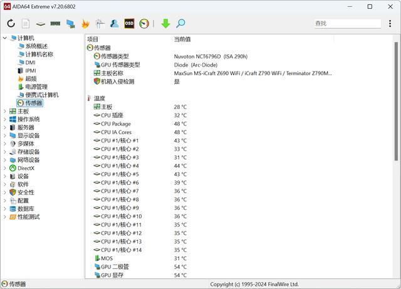Click the Refresh toolbar icon
The height and width of the screenshot is (289, 401).
point(11,24)
